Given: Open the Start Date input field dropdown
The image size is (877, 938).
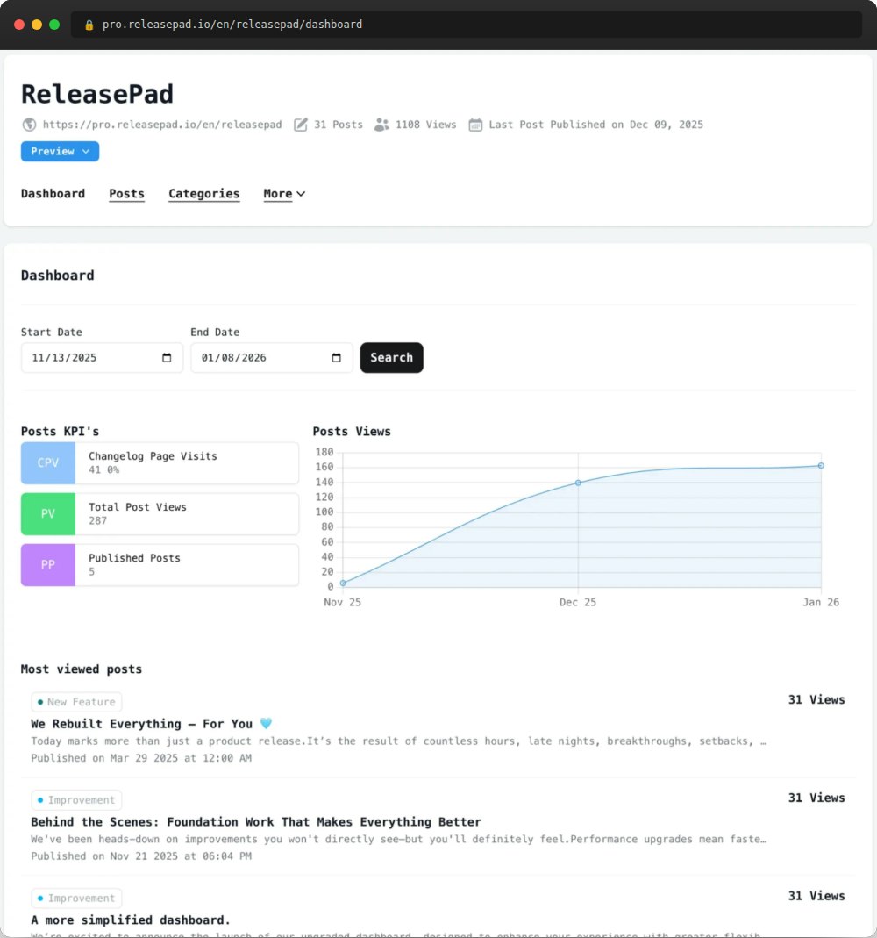Looking at the screenshot, I should click(x=96, y=357).
